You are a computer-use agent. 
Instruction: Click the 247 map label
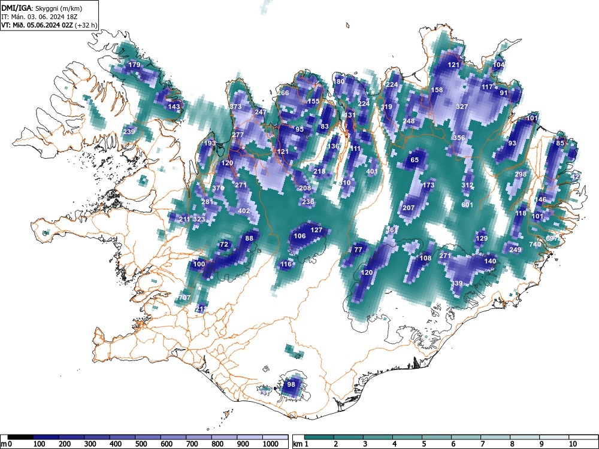(x=261, y=112)
